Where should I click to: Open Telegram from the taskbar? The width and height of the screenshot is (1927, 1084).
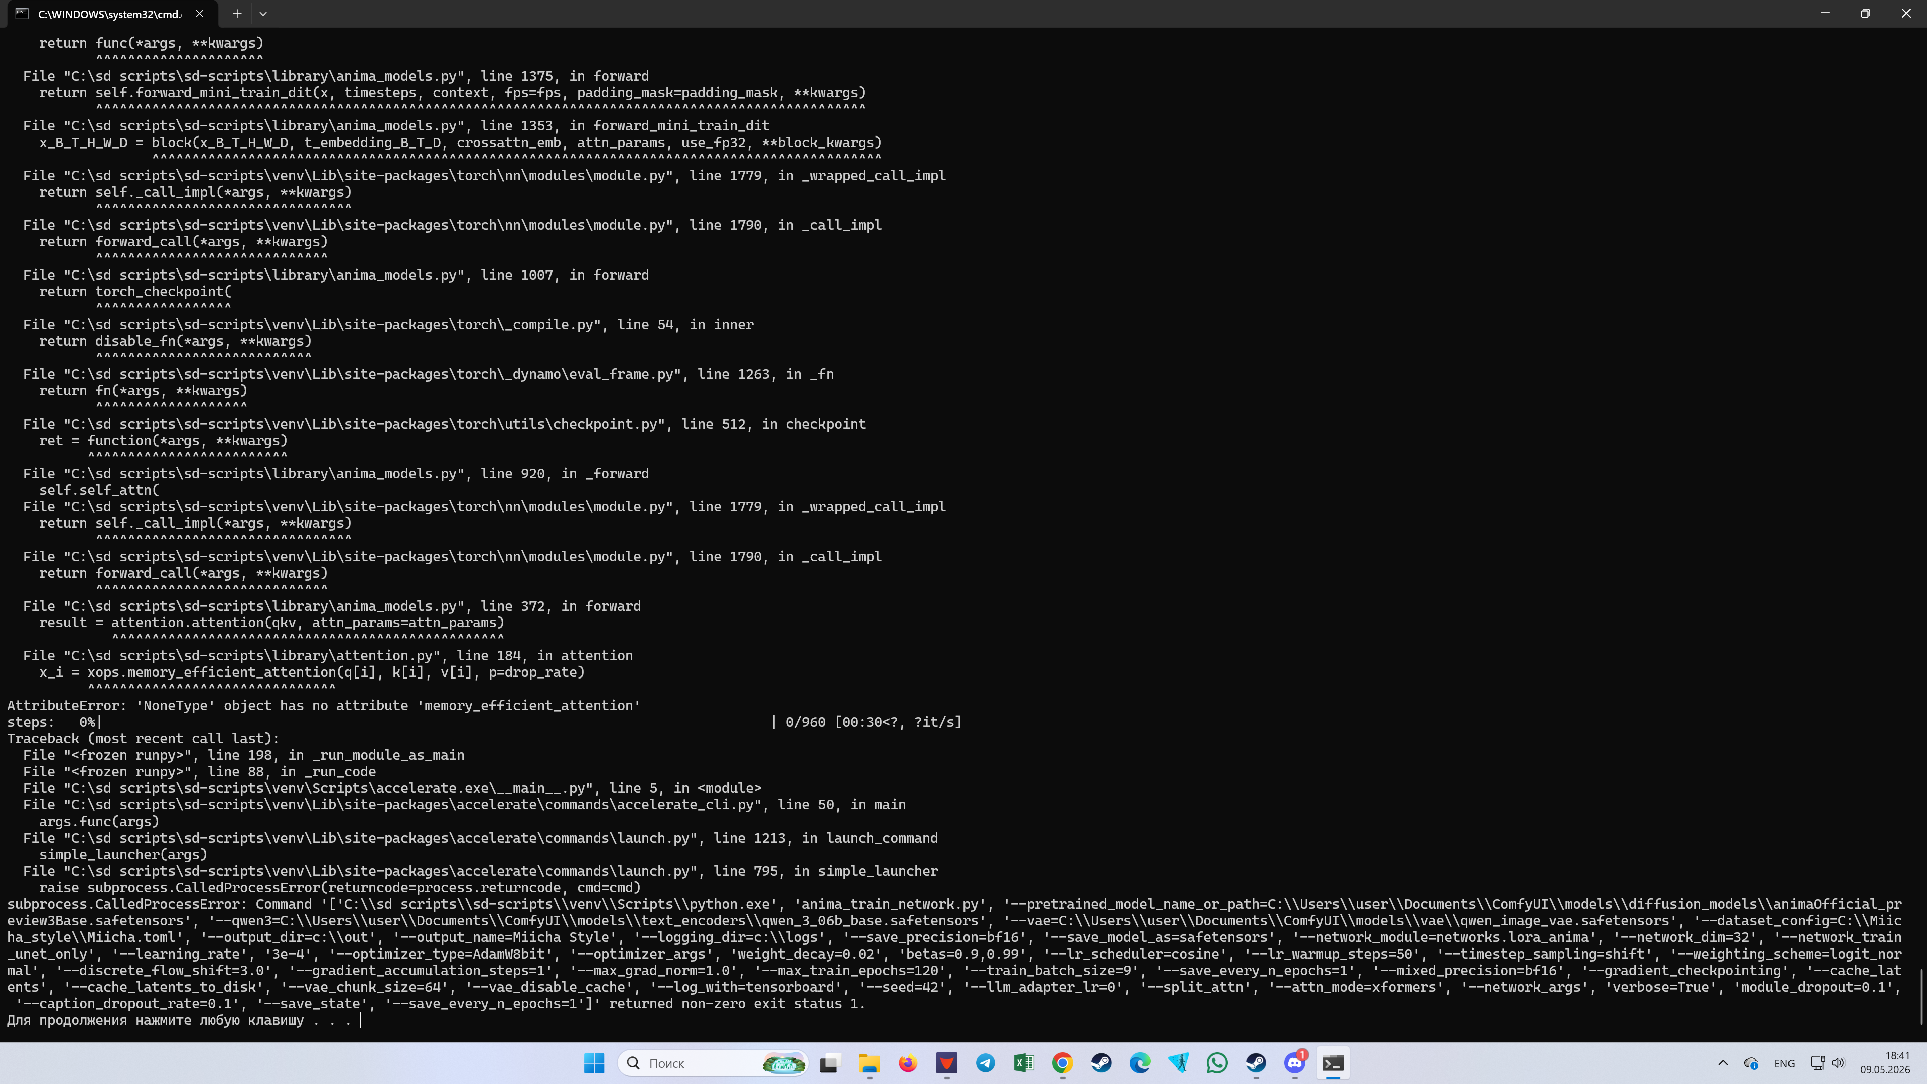click(x=985, y=1063)
